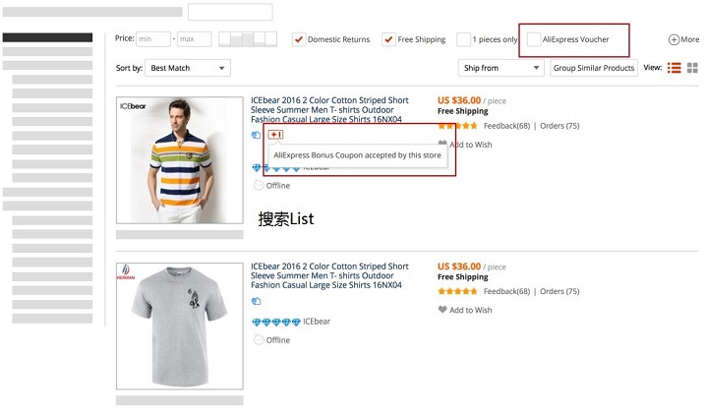
Task: Click Offline chat icon on second product
Action: coord(259,339)
